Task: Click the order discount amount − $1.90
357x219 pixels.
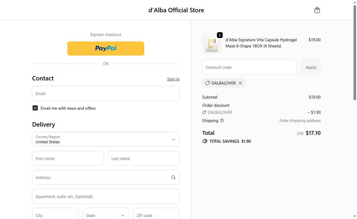Action: (314, 112)
